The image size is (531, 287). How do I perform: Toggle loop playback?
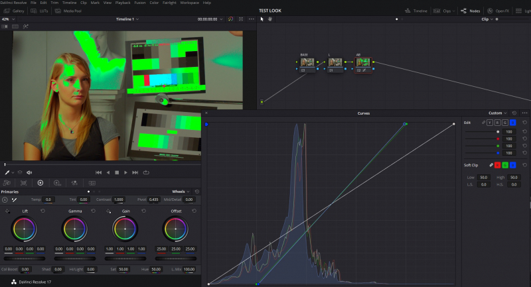click(145, 172)
